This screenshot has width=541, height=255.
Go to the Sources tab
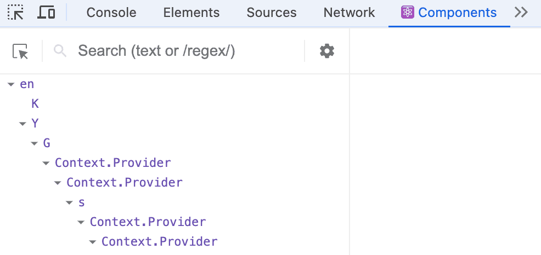[272, 13]
